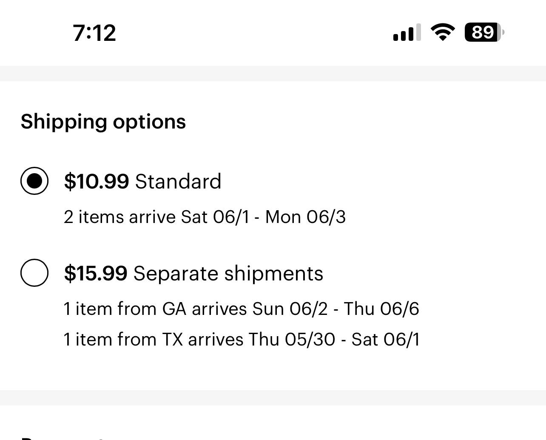The height and width of the screenshot is (440, 546).
Task: Choose the Separate shipments radio button
Action: pos(34,273)
